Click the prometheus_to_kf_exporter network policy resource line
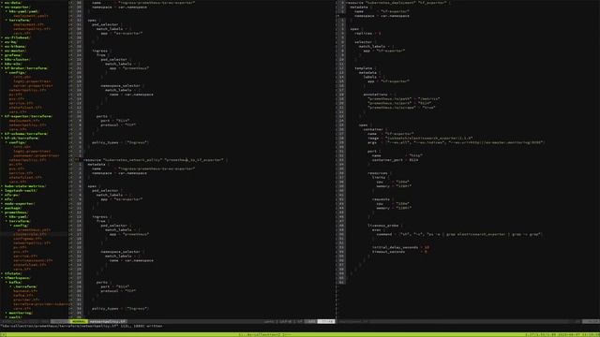 [156, 160]
